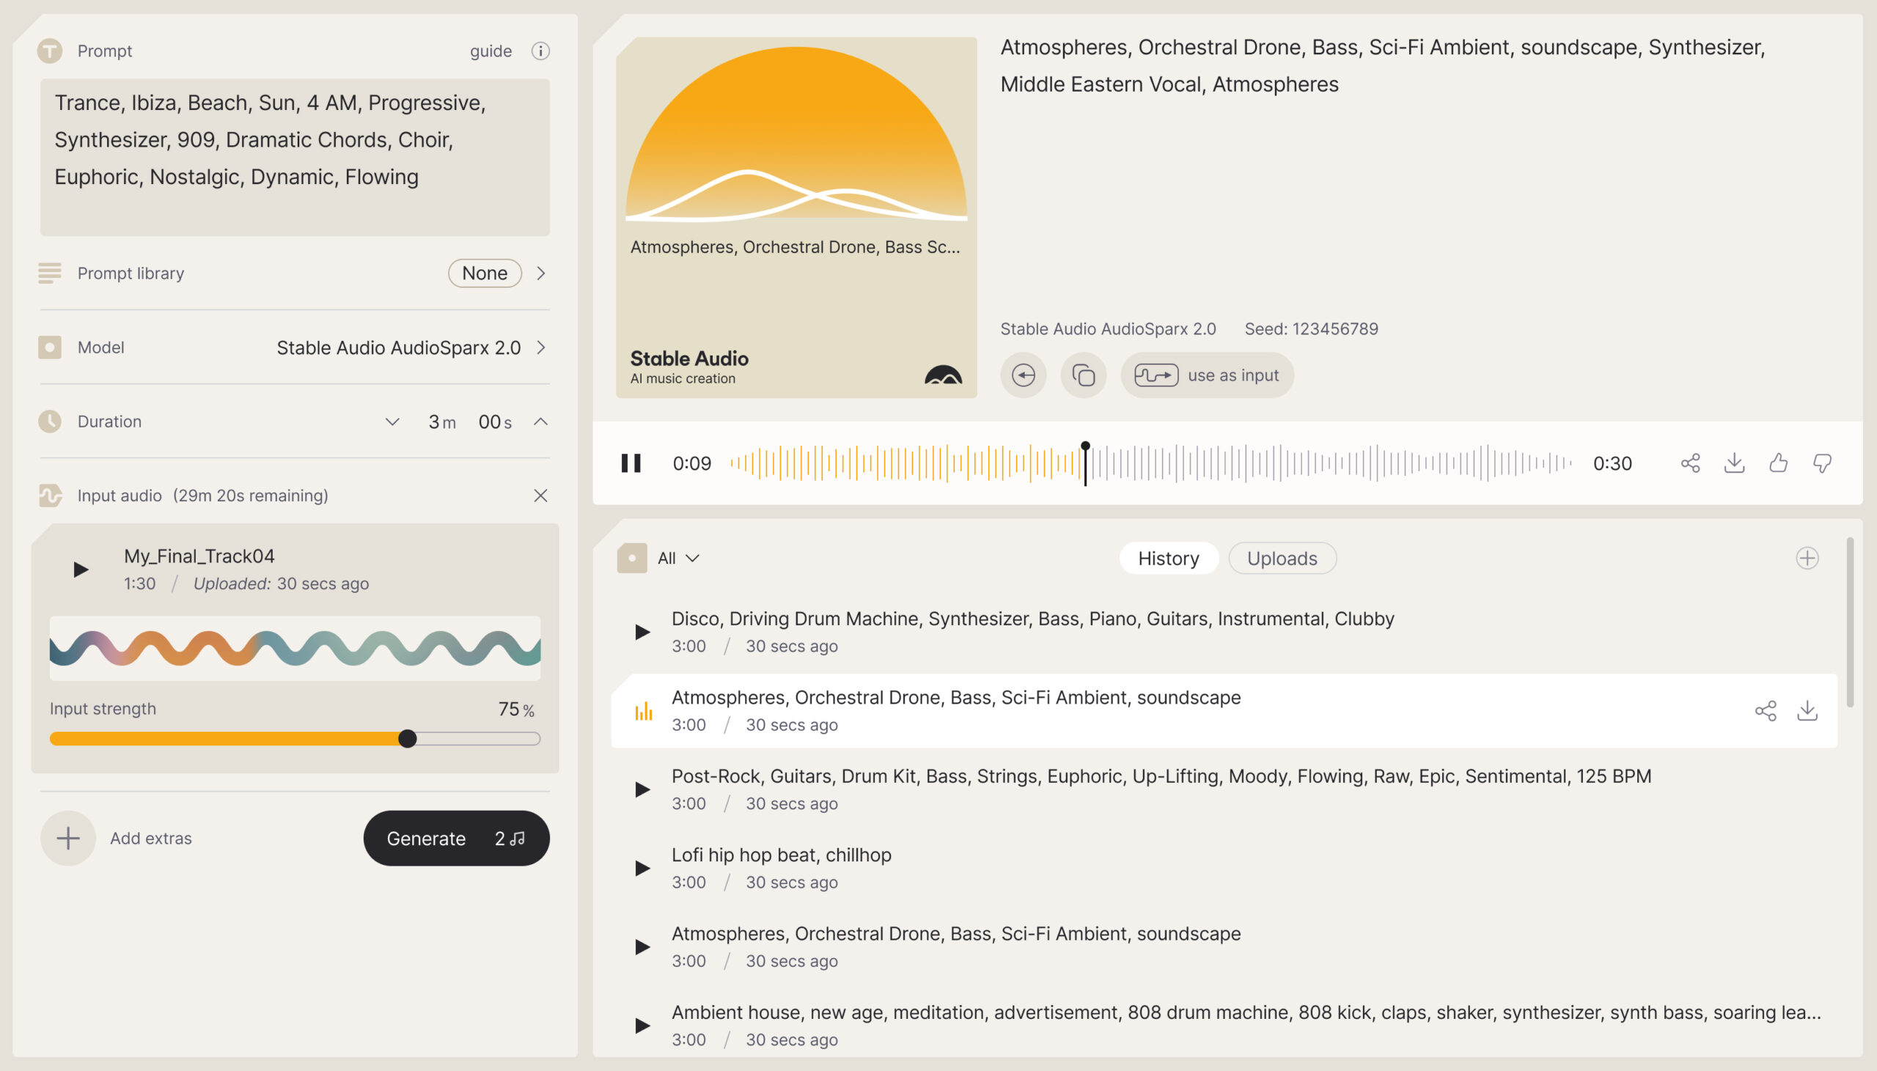The height and width of the screenshot is (1071, 1877).
Task: Click the regenerate arrow icon near the seed
Action: point(1023,375)
